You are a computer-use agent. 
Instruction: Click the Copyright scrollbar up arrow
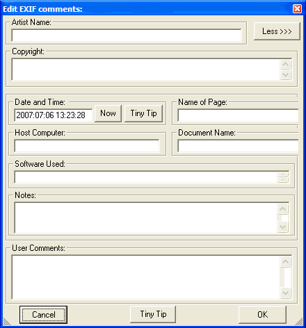[x=286, y=64]
